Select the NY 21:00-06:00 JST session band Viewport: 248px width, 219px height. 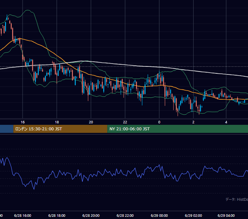(178, 129)
